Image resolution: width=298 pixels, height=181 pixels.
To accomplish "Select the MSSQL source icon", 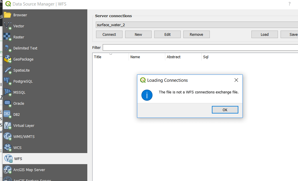I will [8, 92].
